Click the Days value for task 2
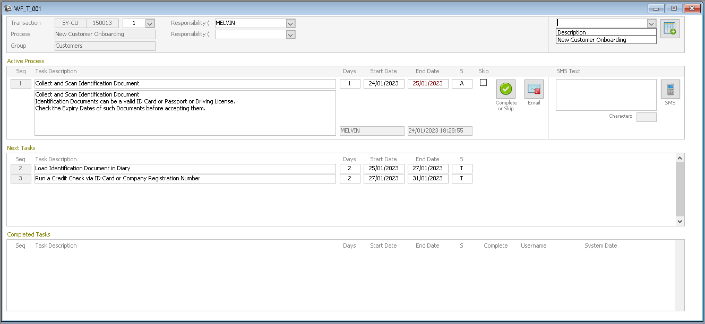Image resolution: width=705 pixels, height=324 pixels. click(350, 169)
